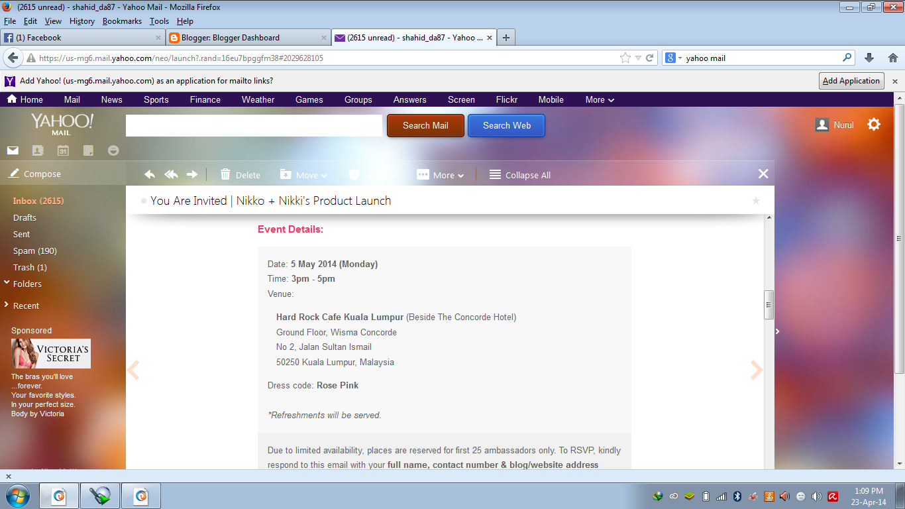The image size is (905, 509).
Task: Open Inbox (2615) folder
Action: point(38,201)
